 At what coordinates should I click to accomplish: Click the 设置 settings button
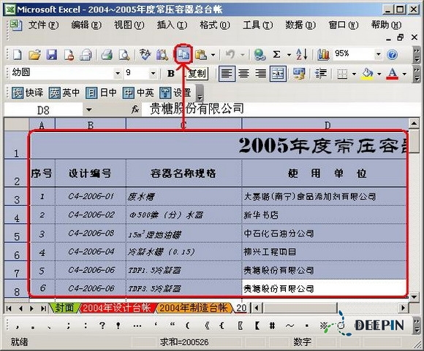(x=175, y=93)
